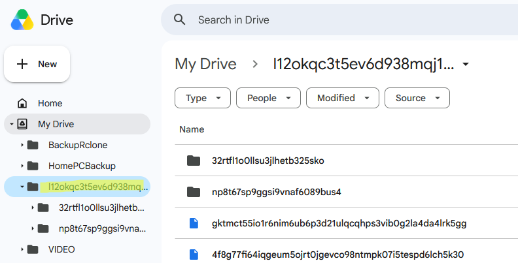Click the My Drive icon in sidebar
This screenshot has height=263, width=518.
click(22, 124)
